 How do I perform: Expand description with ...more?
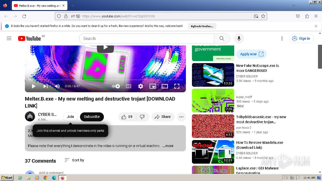[x=168, y=146]
